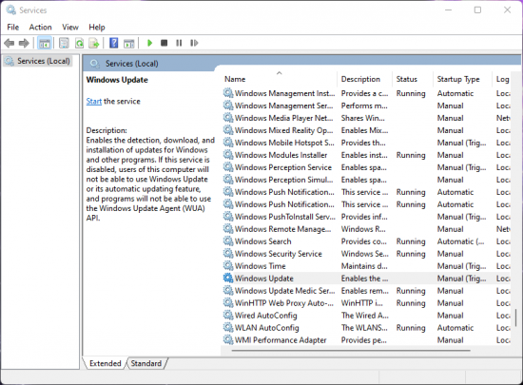Viewport: 523px width, 385px height.
Task: Click gear icon beside Windows Perception Service
Action: pos(228,166)
